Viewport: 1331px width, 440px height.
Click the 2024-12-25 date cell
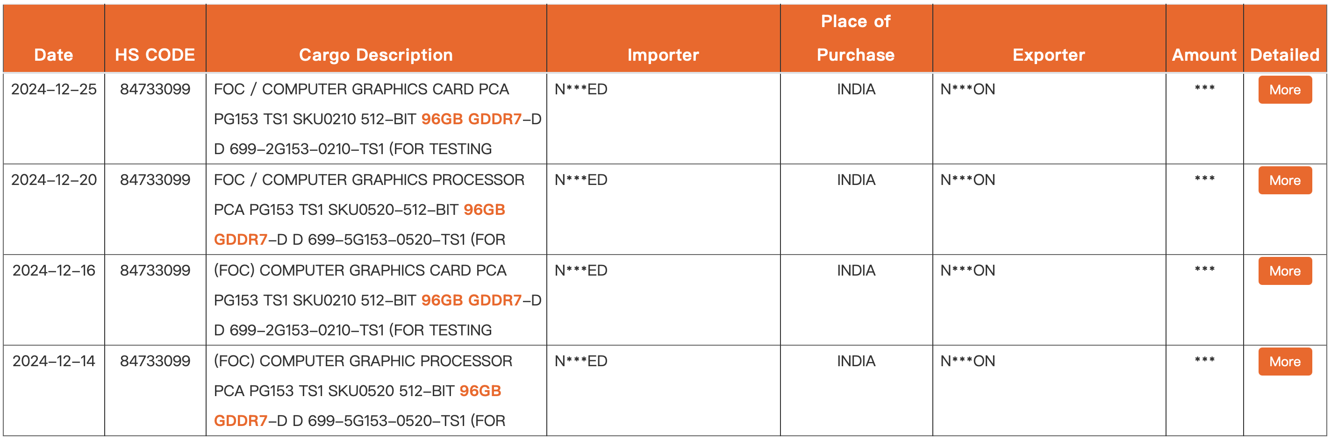[x=54, y=89]
